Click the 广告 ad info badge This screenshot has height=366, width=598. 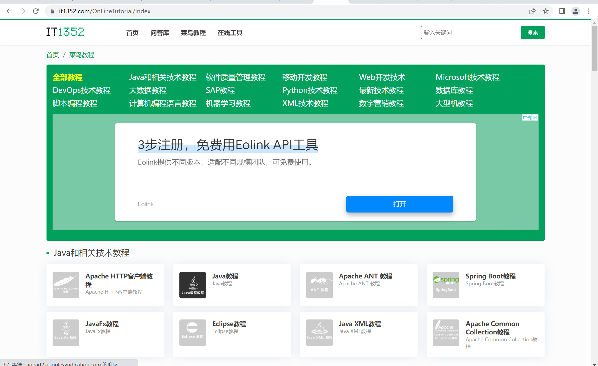click(x=527, y=117)
